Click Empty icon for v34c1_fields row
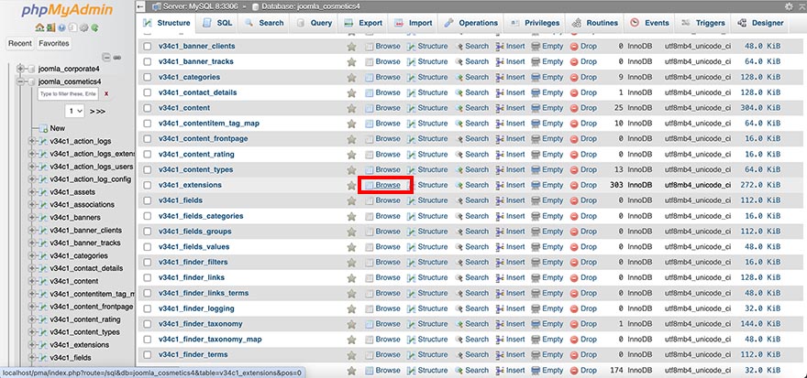The height and width of the screenshot is (378, 807). [x=537, y=200]
